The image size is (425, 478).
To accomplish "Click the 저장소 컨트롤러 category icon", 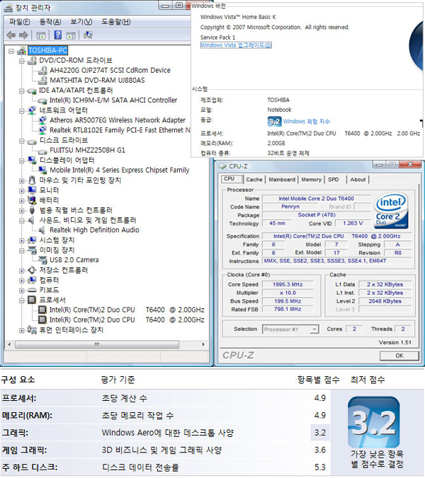I will [32, 270].
